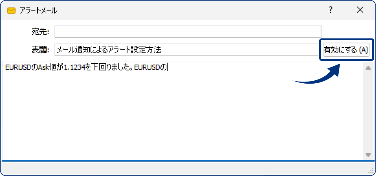Open help via the question mark icon

[x=330, y=10]
